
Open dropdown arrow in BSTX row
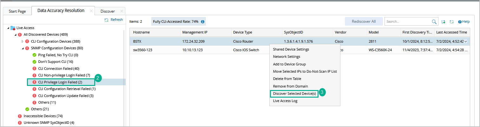click(x=465, y=41)
